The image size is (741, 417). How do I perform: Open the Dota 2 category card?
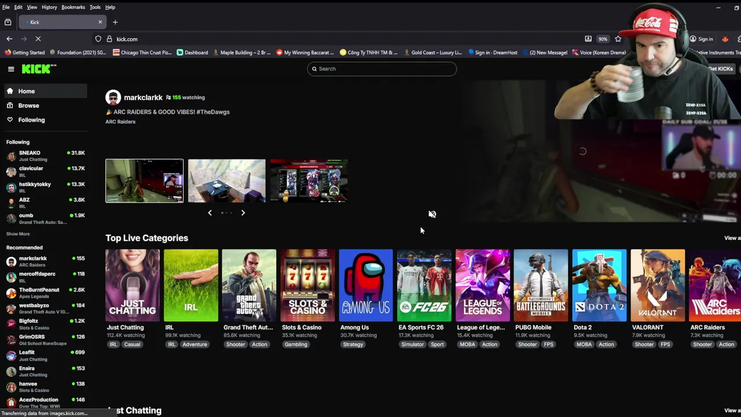pos(599,286)
